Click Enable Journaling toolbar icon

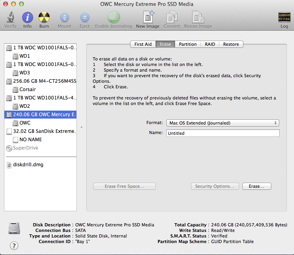pyautogui.click(x=113, y=17)
